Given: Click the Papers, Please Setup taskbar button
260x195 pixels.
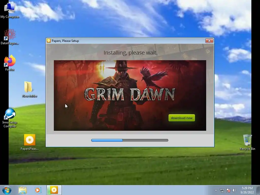Looking at the screenshot, I should tap(54, 190).
